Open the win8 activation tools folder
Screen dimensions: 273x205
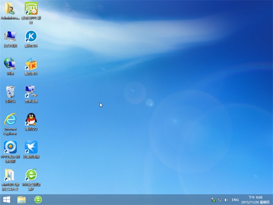(9, 175)
